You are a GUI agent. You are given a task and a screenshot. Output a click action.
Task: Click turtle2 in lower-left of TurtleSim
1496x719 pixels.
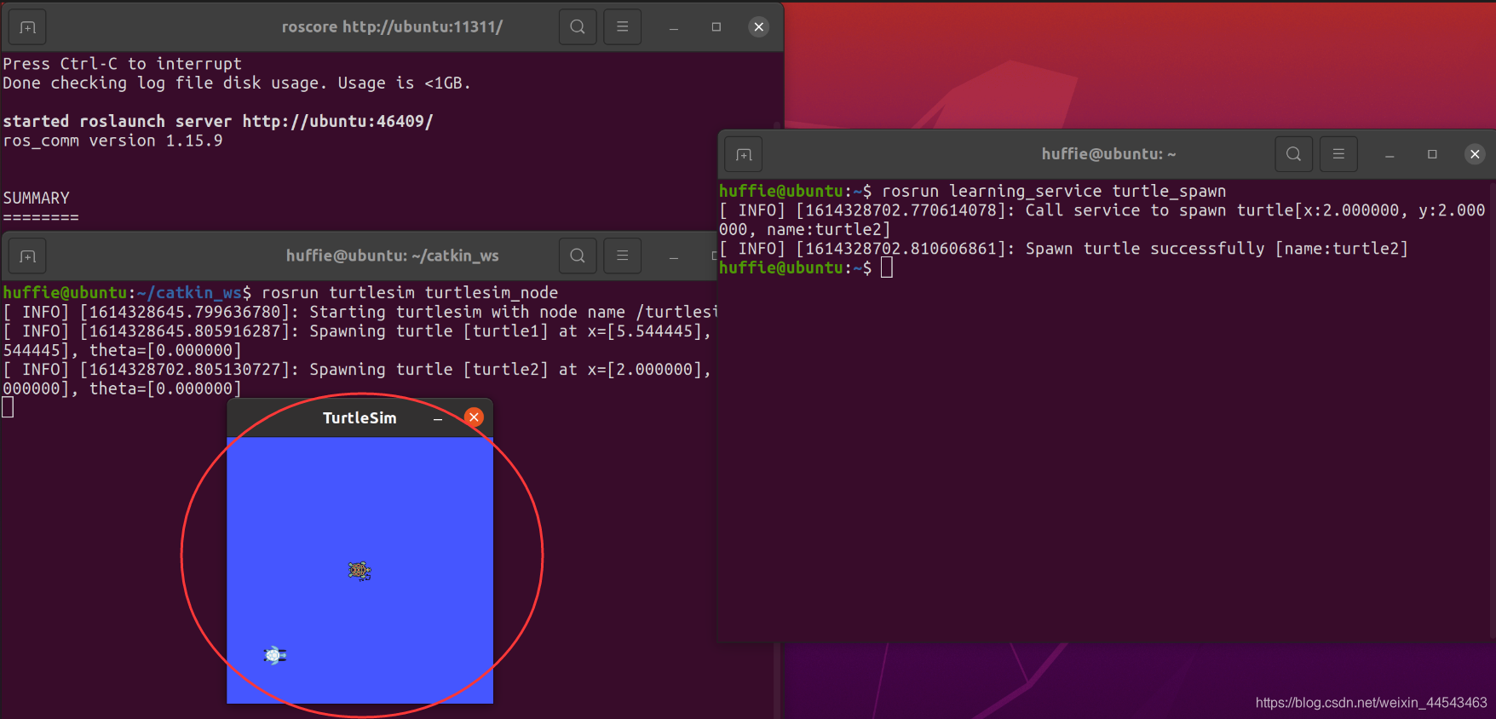pos(274,655)
